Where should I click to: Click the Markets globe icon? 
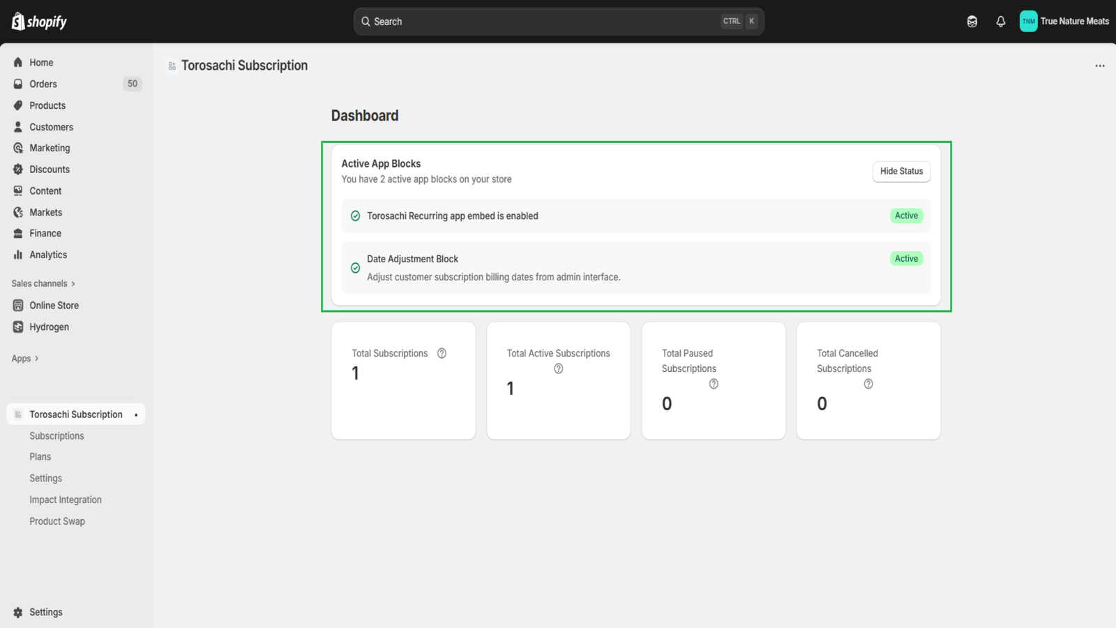click(18, 212)
